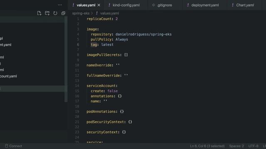
Task: Click the selected tag key on line 6
Action: click(94, 45)
